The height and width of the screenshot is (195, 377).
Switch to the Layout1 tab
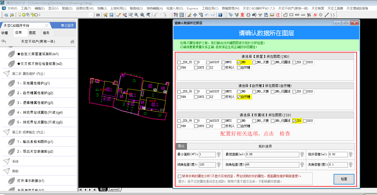pos(114,189)
